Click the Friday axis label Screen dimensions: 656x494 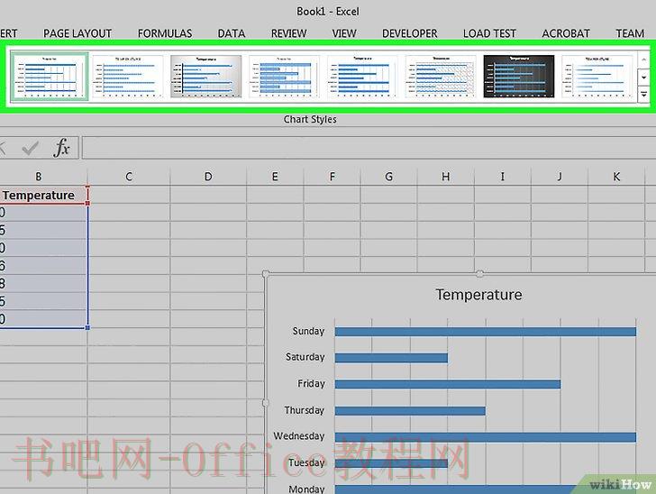[x=311, y=383]
